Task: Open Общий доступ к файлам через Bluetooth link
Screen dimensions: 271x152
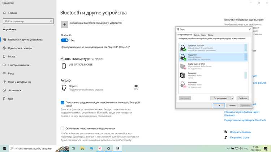Action: [242, 114]
